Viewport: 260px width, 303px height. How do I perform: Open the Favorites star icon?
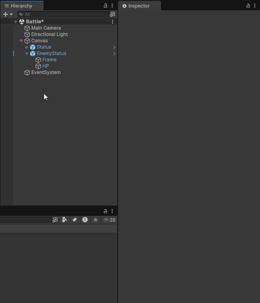click(x=95, y=220)
